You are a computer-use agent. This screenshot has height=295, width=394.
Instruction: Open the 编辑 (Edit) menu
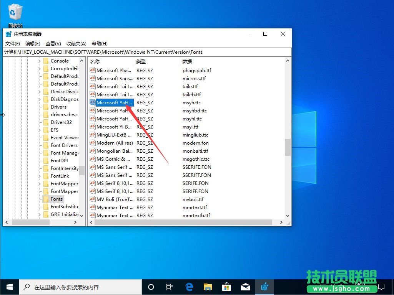tap(33, 43)
